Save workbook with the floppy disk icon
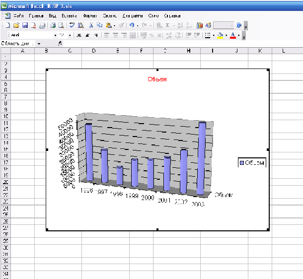 (25, 25)
